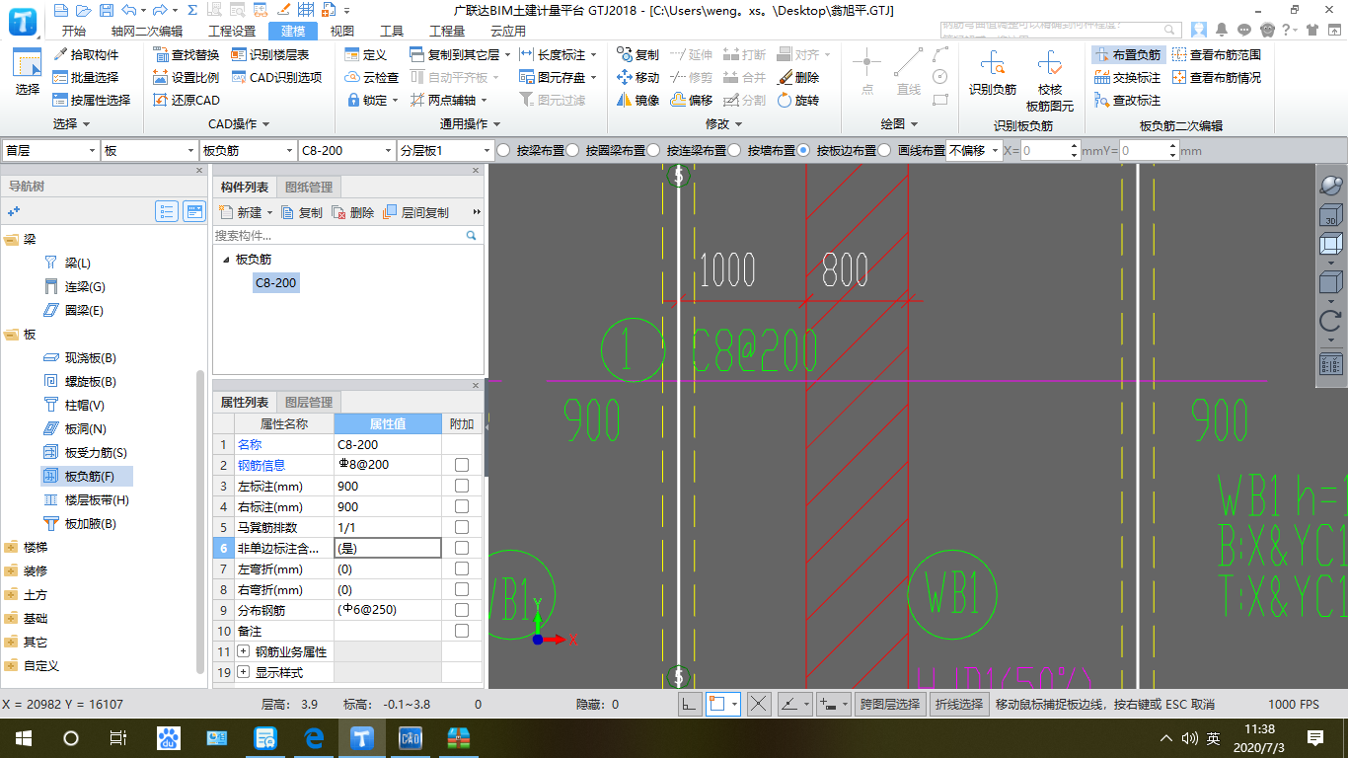This screenshot has height=758, width=1348.
Task: Open 识别楼层表 recognize floor table
Action: tap(270, 54)
